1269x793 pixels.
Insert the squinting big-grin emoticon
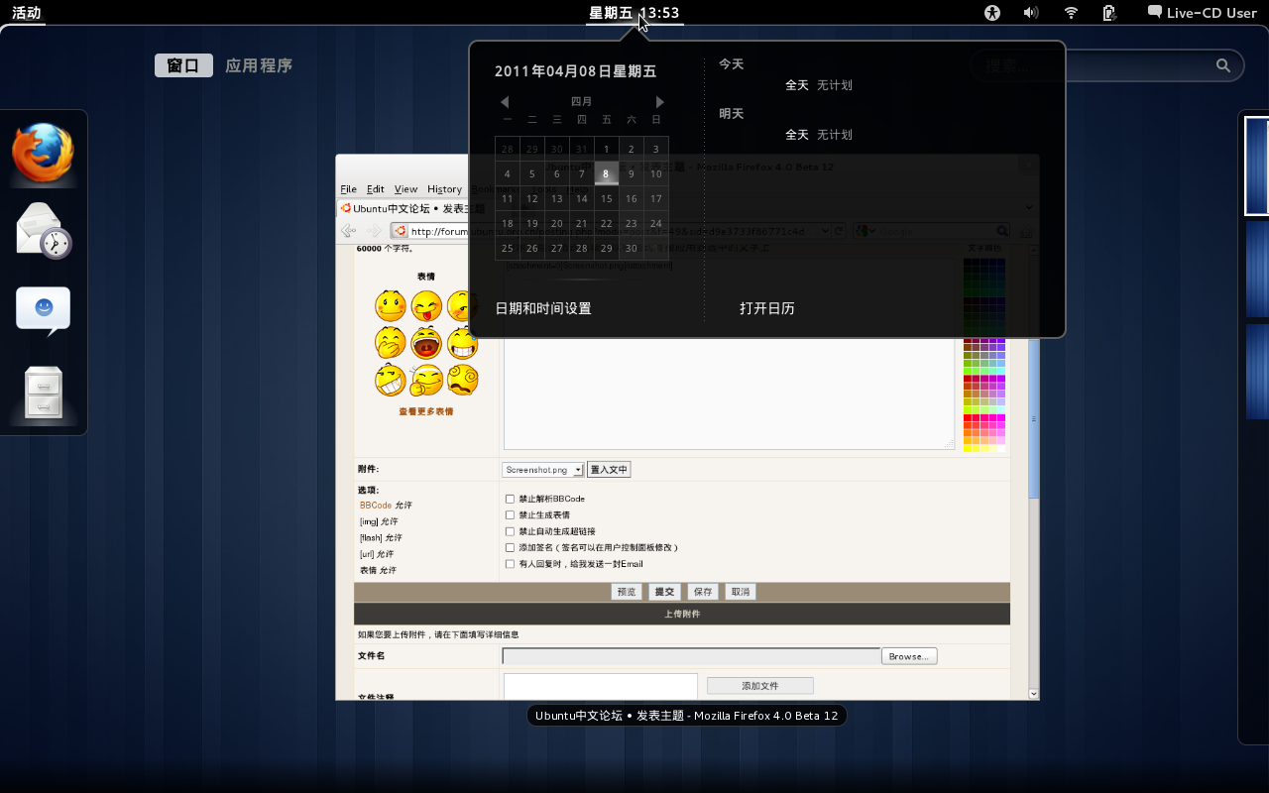391,380
